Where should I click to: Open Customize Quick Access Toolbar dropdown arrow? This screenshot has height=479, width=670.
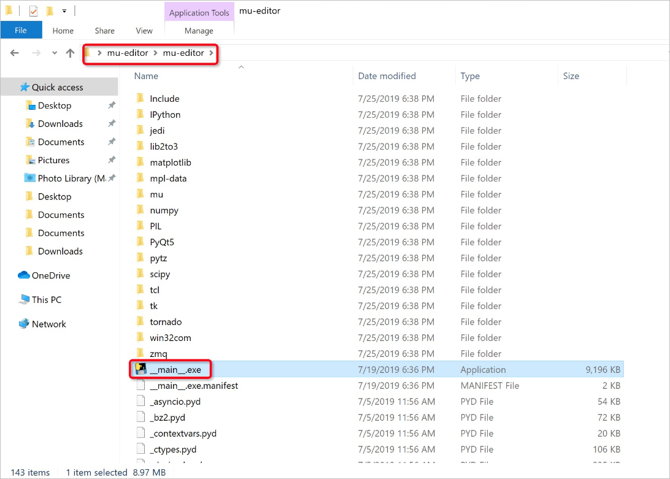click(x=64, y=11)
